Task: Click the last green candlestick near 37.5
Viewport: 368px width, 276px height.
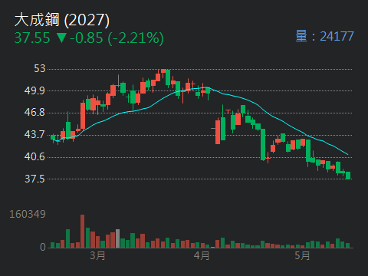Action: [348, 176]
